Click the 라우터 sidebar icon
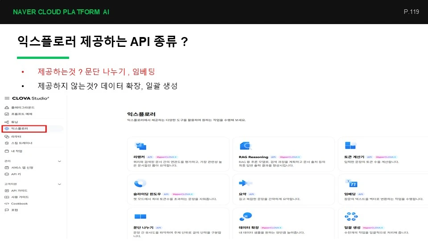The height and width of the screenshot is (241, 428). pyautogui.click(x=7, y=137)
